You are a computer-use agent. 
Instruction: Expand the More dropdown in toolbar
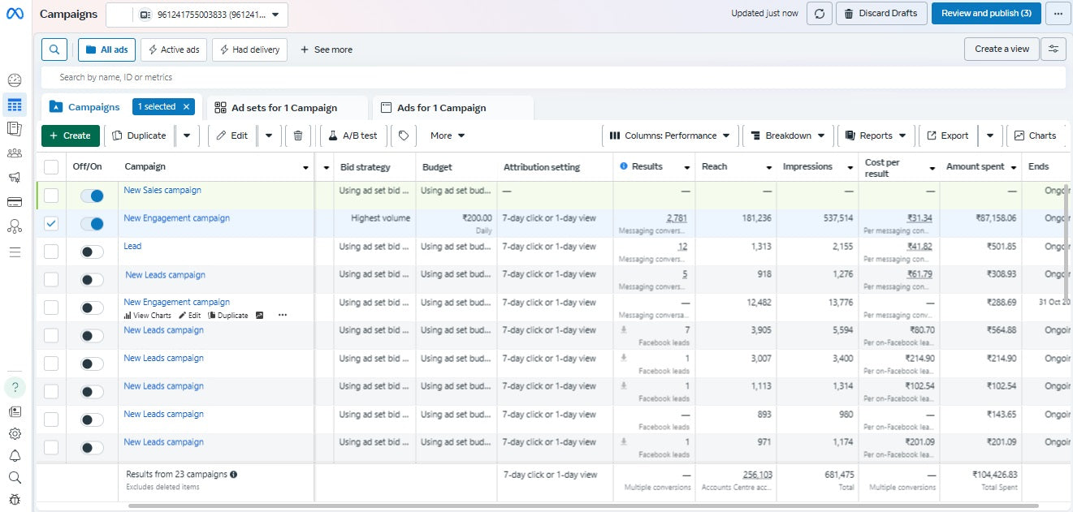448,136
